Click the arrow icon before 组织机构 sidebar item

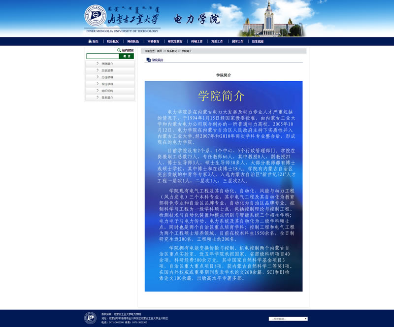pyautogui.click(x=98, y=91)
